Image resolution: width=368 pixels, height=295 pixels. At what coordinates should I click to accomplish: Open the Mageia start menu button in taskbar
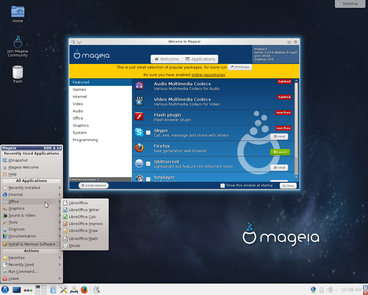5,290
